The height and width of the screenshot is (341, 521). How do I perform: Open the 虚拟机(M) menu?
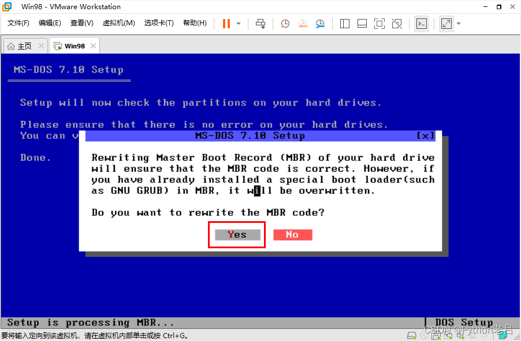118,23
